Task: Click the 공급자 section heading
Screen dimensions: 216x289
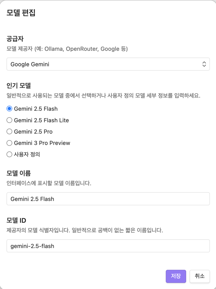Action: click(x=15, y=38)
